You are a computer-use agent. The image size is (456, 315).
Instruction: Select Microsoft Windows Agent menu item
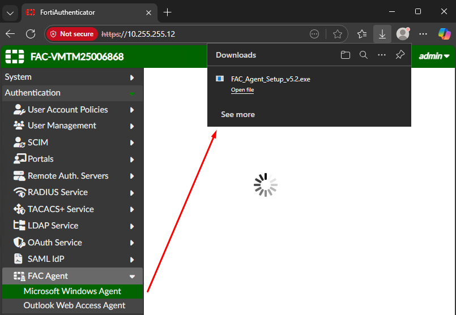point(72,291)
